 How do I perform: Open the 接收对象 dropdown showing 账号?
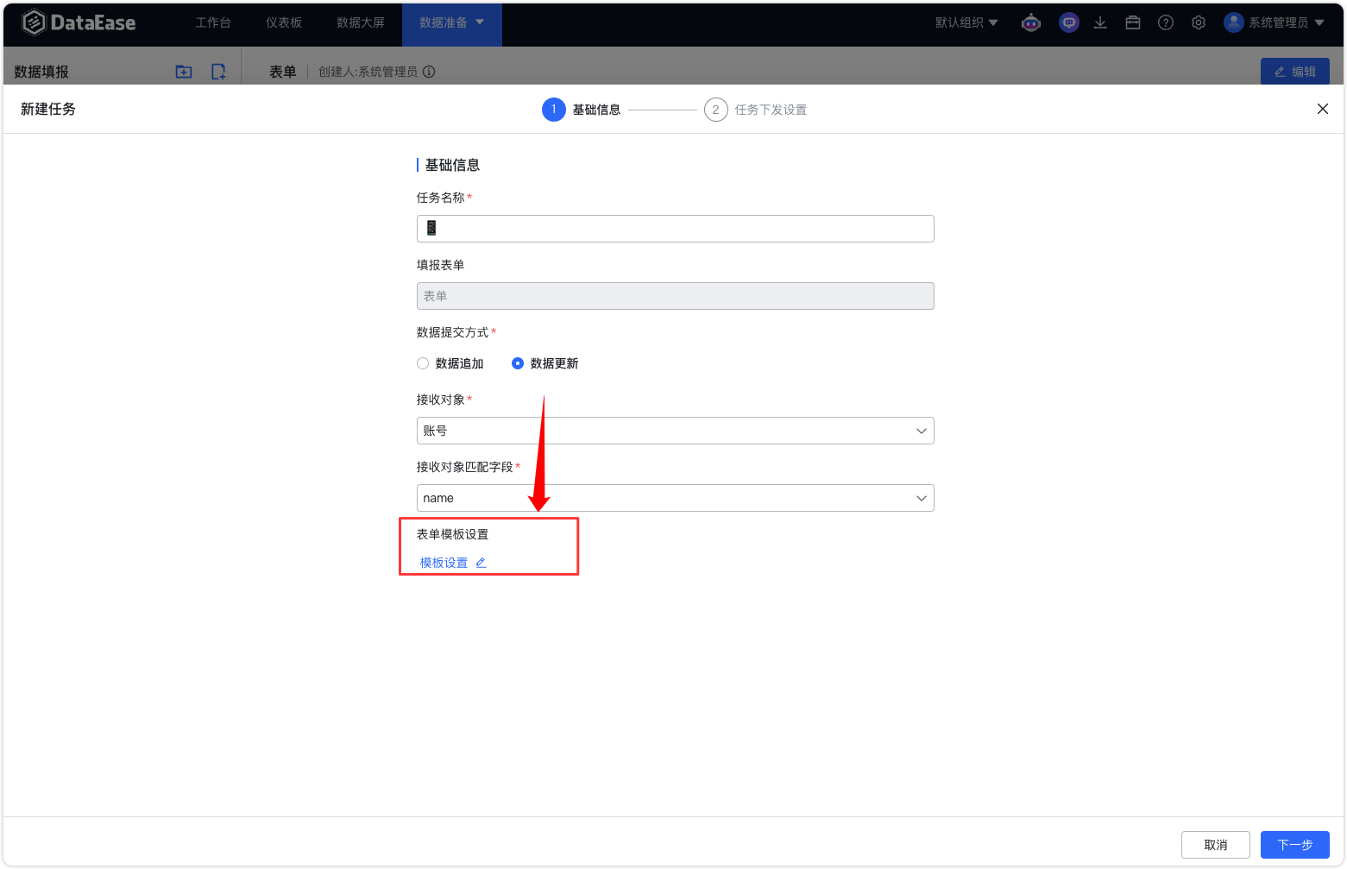pyautogui.click(x=676, y=431)
